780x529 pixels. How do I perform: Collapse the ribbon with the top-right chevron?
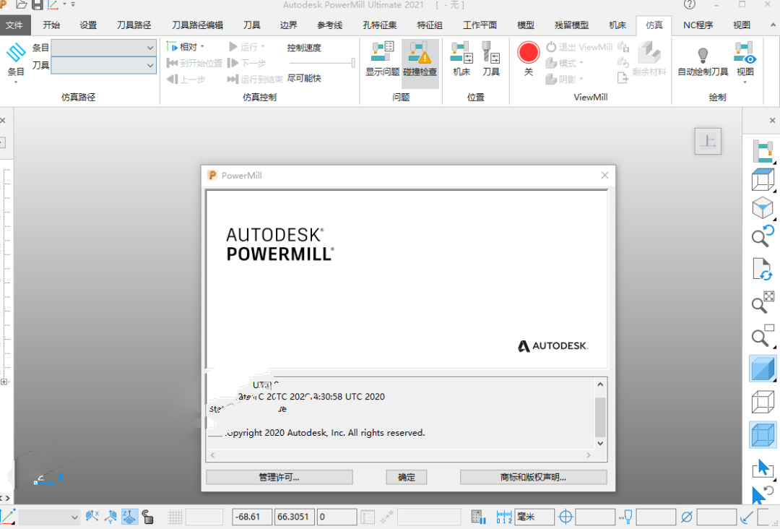773,25
